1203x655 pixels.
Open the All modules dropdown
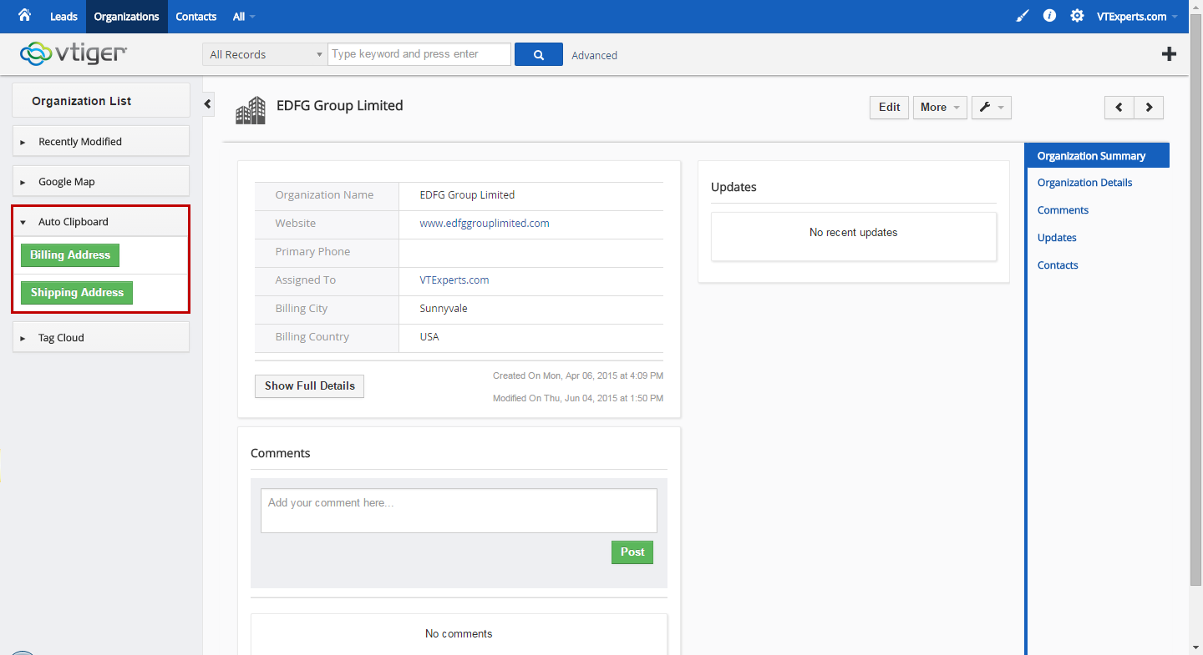click(x=244, y=17)
